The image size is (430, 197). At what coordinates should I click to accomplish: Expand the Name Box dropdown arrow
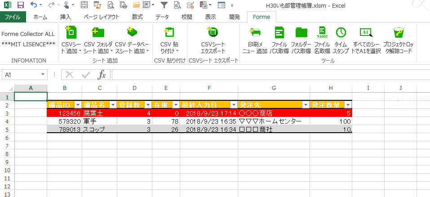pyautogui.click(x=43, y=75)
